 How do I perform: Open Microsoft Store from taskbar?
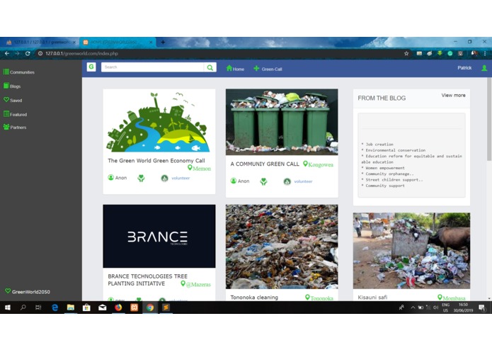pos(86,307)
